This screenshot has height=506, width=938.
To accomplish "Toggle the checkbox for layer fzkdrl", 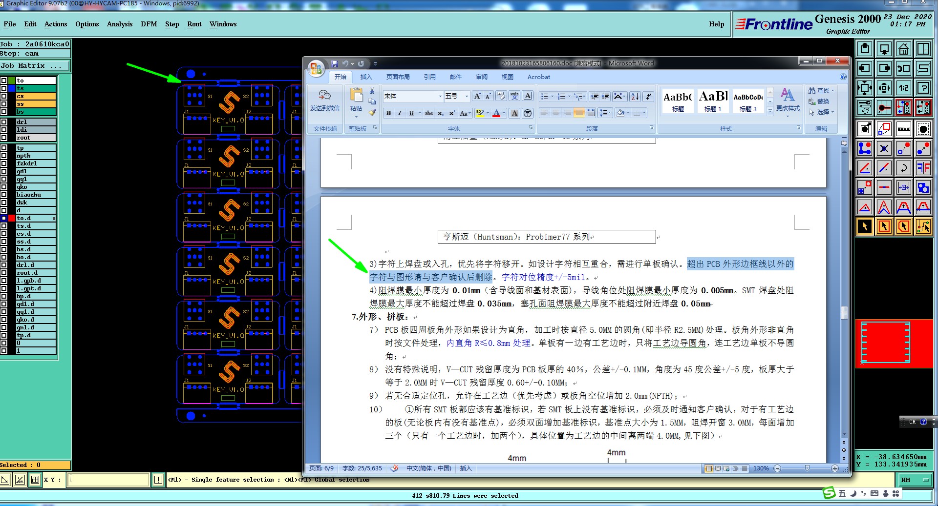I will click(4, 163).
